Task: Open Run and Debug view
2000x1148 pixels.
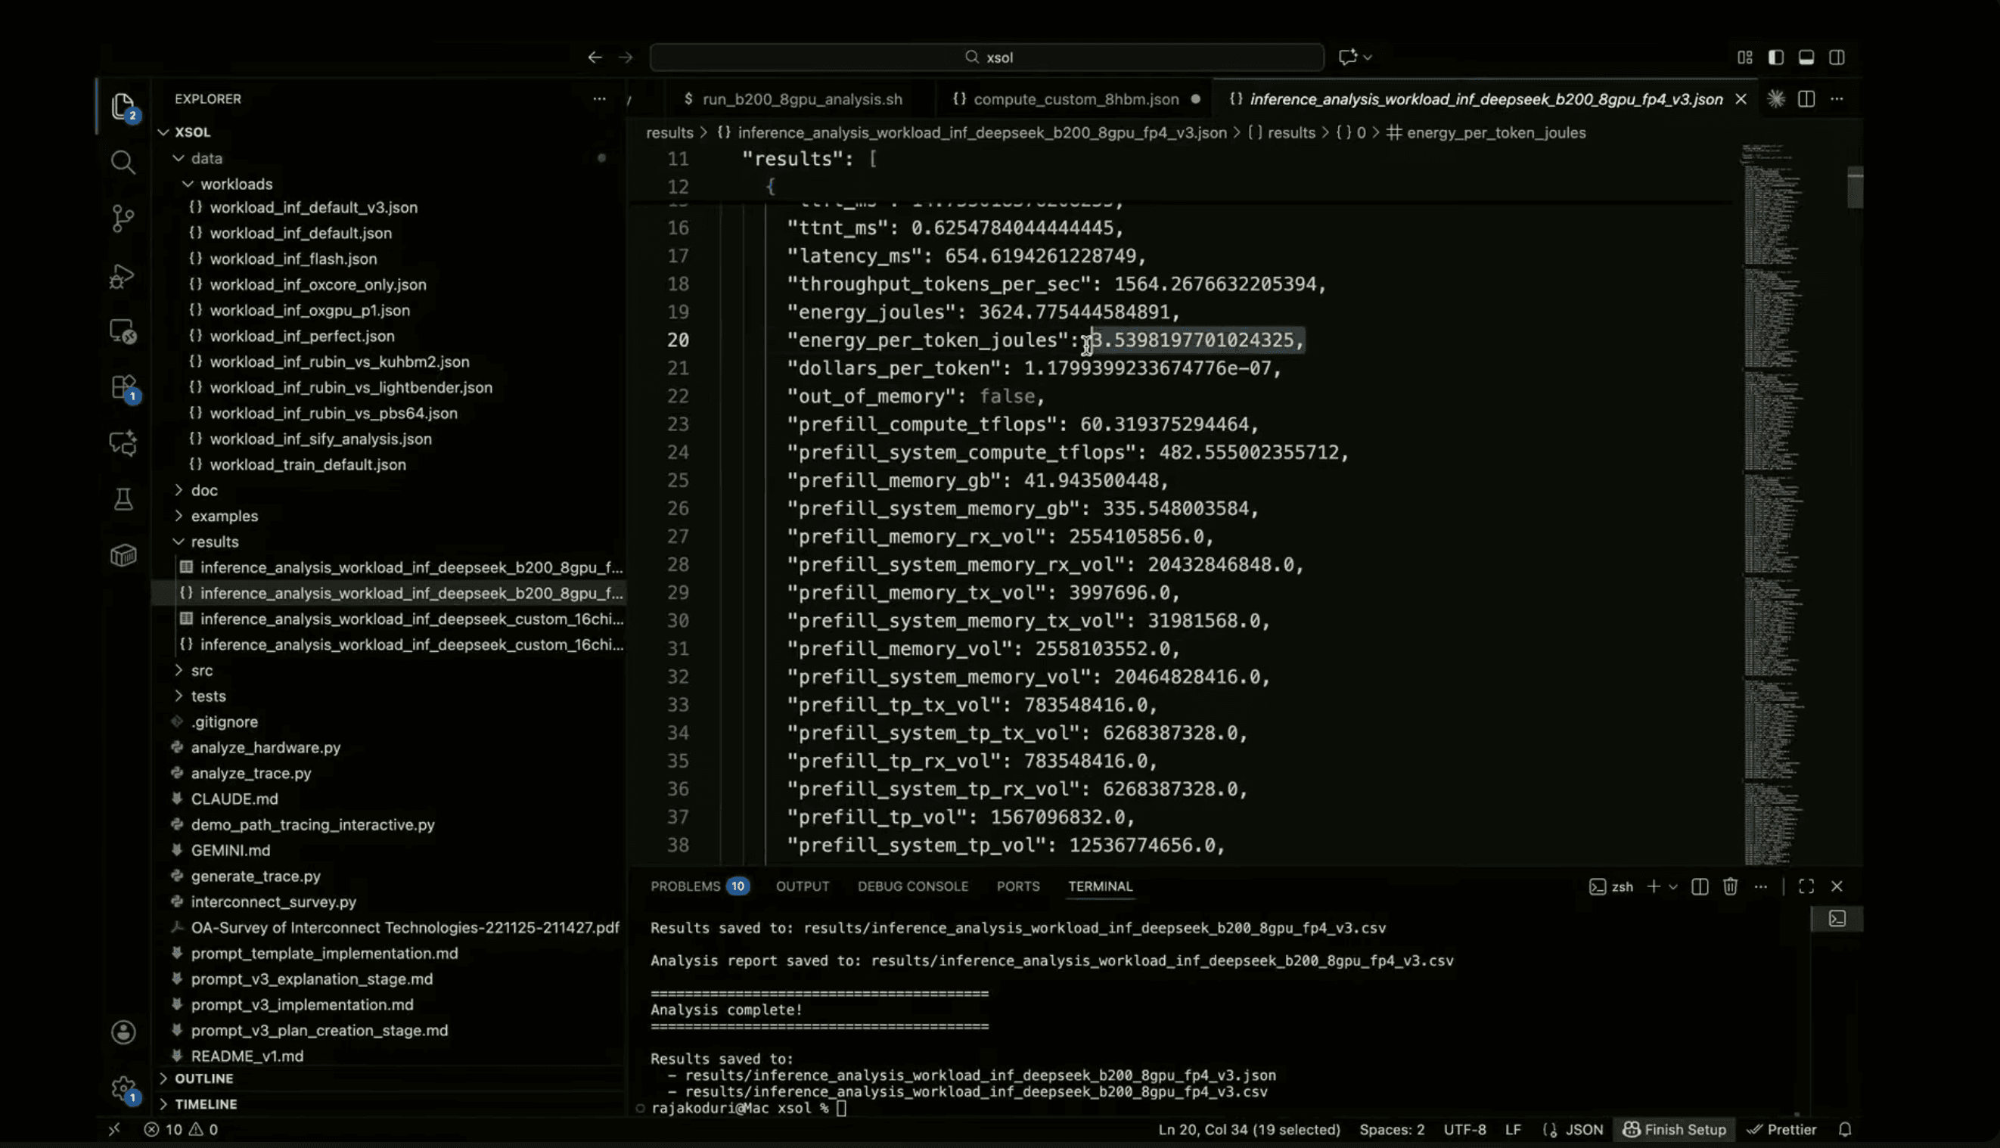Action: pyautogui.click(x=123, y=276)
